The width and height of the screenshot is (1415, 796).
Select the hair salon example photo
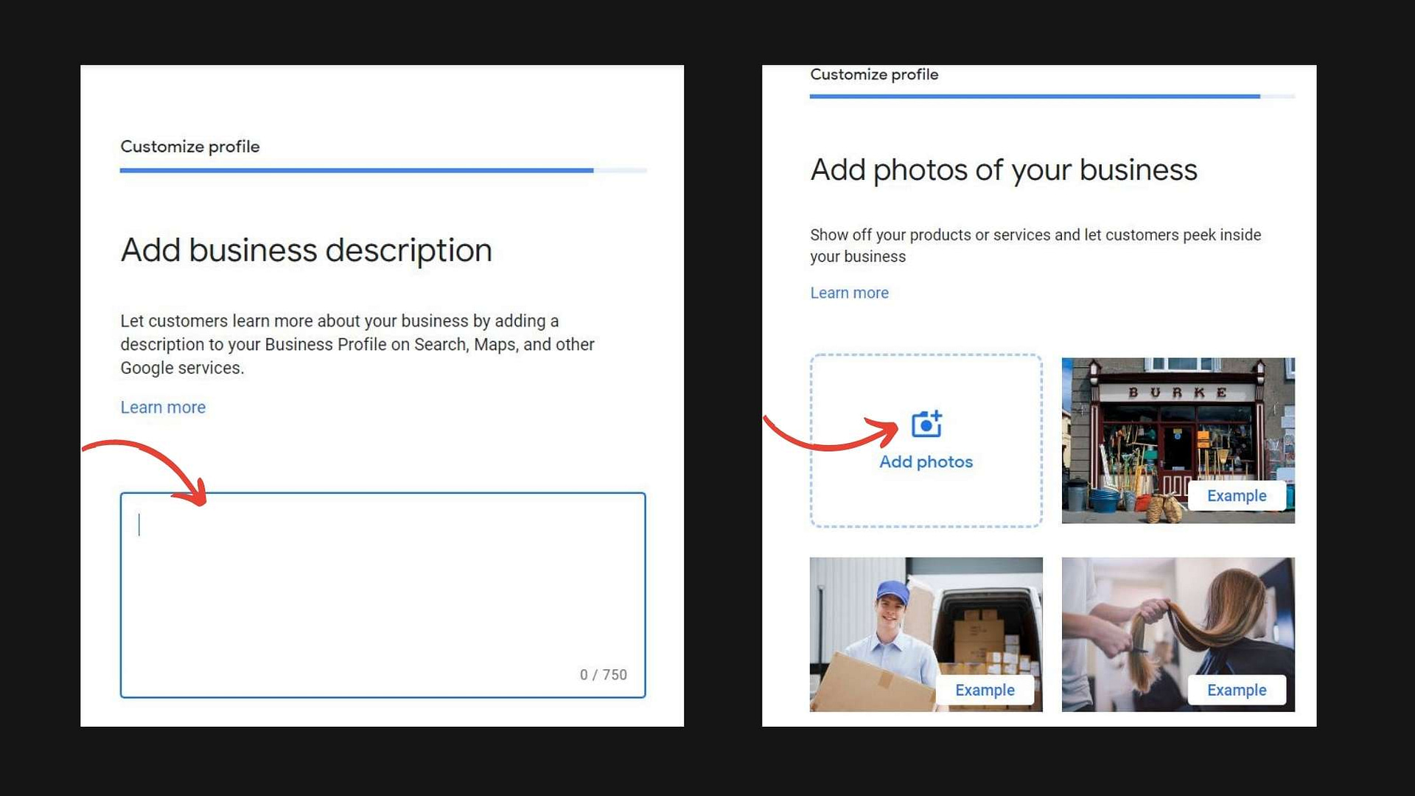(x=1178, y=634)
